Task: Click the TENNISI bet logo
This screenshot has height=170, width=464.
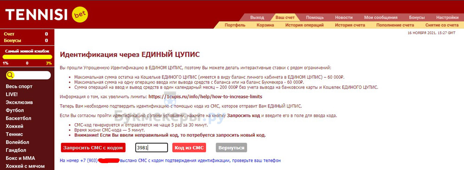Action: (x=46, y=14)
